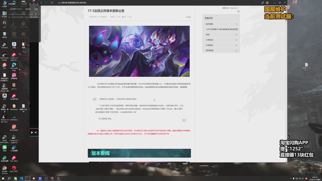Open Windows taskbar search
Screen dimensions: 322x181
(9, 179)
